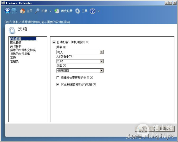Expand the Help dropdown arrow
This screenshot has height=142, width=178.
pos(99,11)
